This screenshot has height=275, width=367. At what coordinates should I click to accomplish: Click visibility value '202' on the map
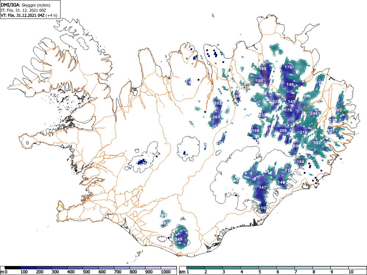[x=218, y=103]
